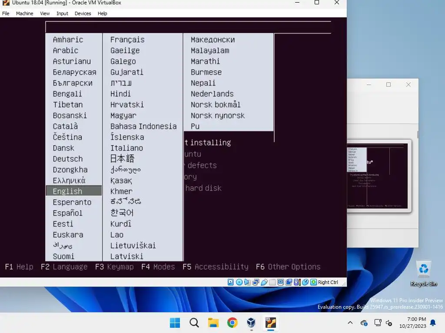445x333 pixels.
Task: Click F5 Accessibility option
Action: tap(216, 267)
